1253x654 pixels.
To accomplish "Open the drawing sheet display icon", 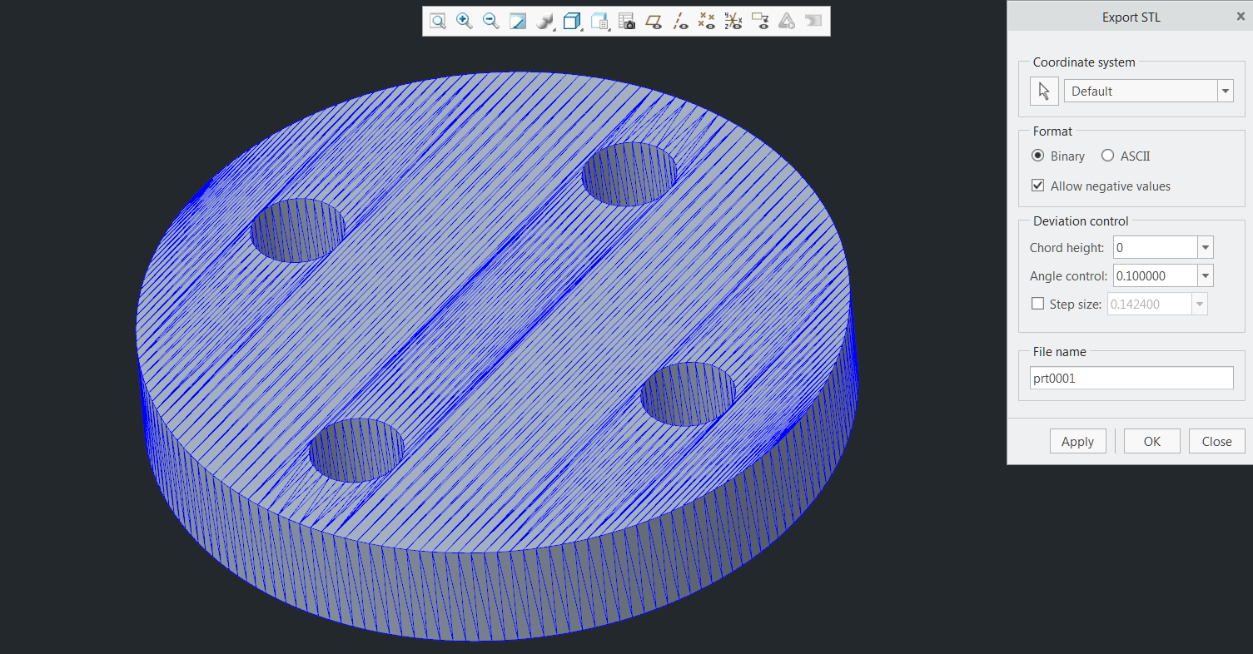I will (x=599, y=21).
